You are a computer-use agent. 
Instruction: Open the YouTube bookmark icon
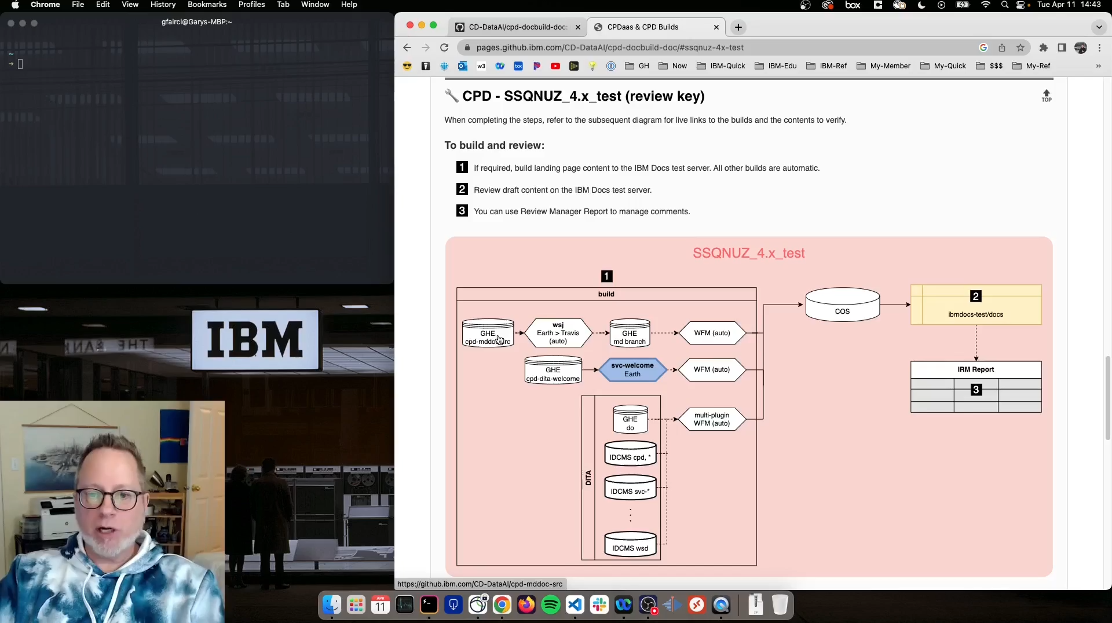(x=555, y=66)
